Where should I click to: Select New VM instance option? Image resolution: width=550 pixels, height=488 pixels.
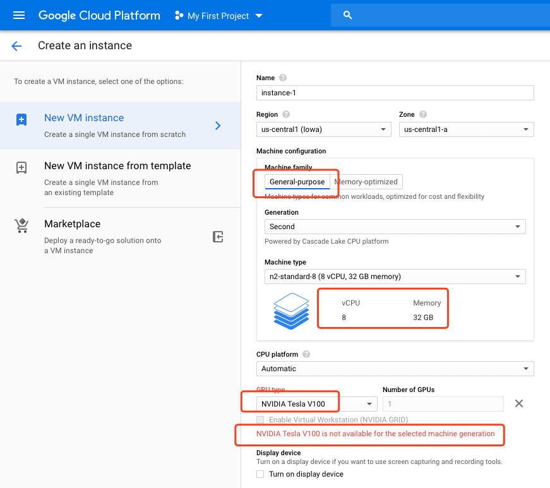(121, 126)
